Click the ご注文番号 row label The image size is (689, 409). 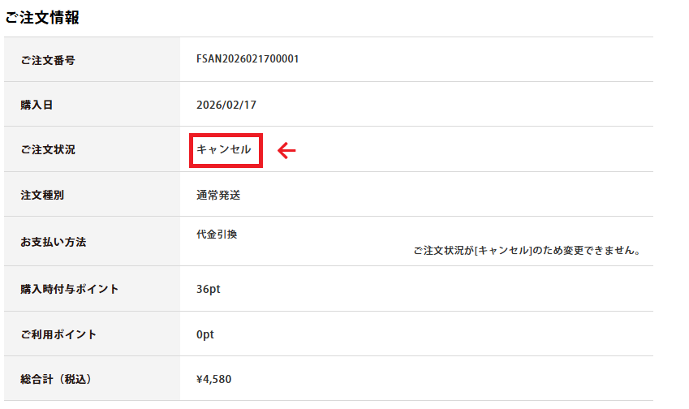click(48, 60)
